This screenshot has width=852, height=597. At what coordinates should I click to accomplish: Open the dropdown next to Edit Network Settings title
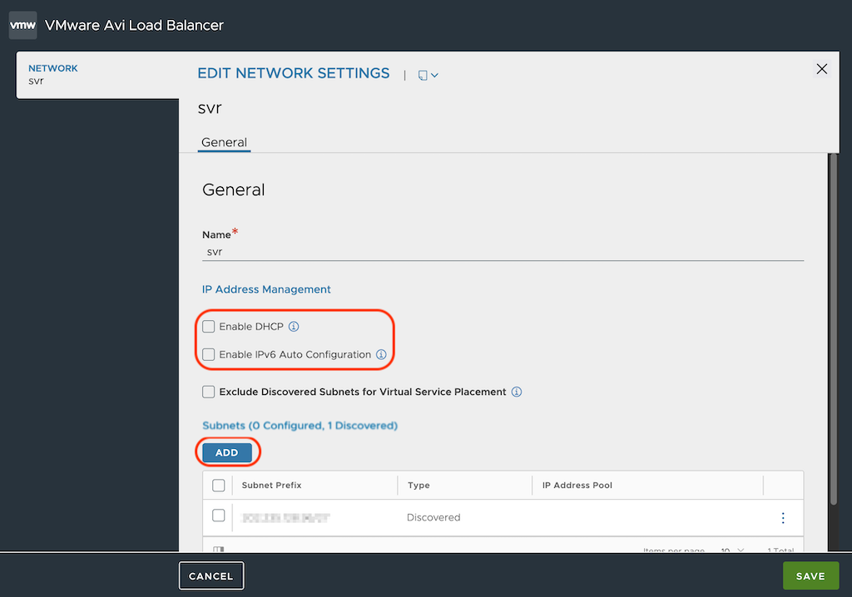point(428,75)
